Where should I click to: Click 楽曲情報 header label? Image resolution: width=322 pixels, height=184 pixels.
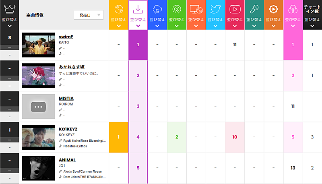[35, 15]
